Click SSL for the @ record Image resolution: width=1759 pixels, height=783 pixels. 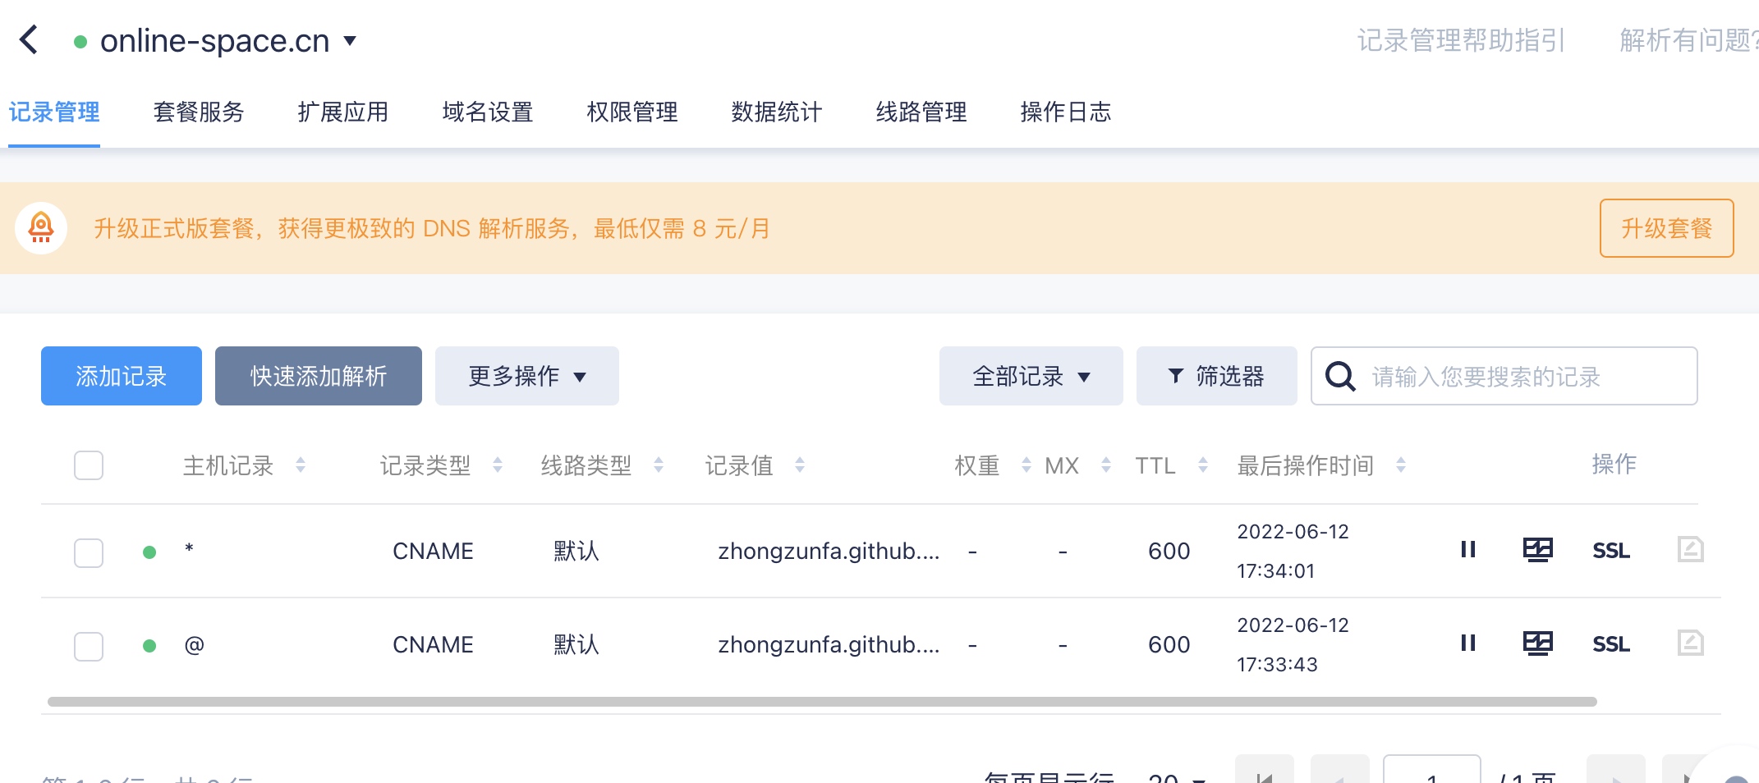click(1610, 644)
